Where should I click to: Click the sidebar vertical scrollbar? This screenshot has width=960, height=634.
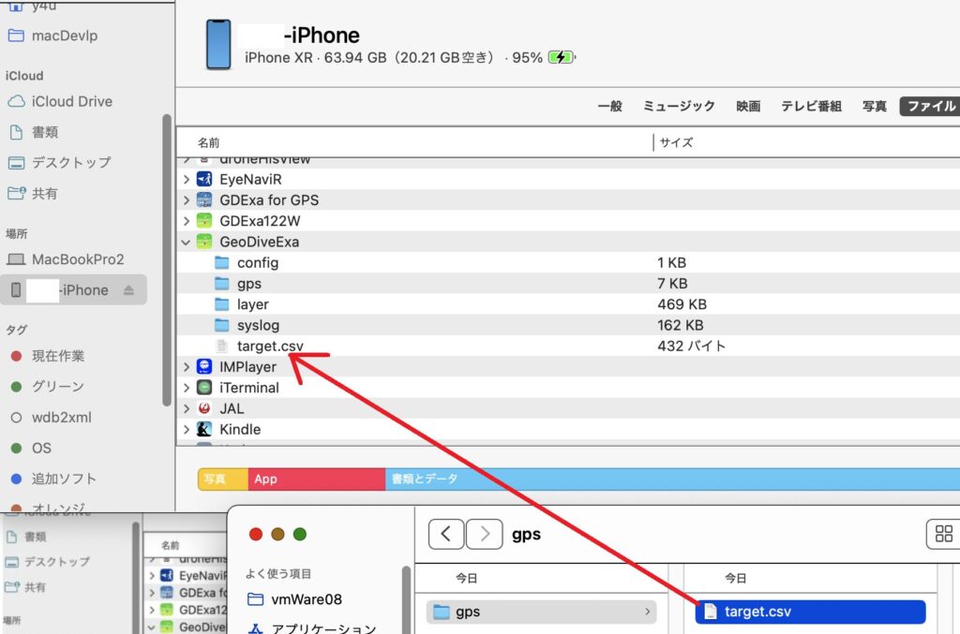[x=167, y=259]
